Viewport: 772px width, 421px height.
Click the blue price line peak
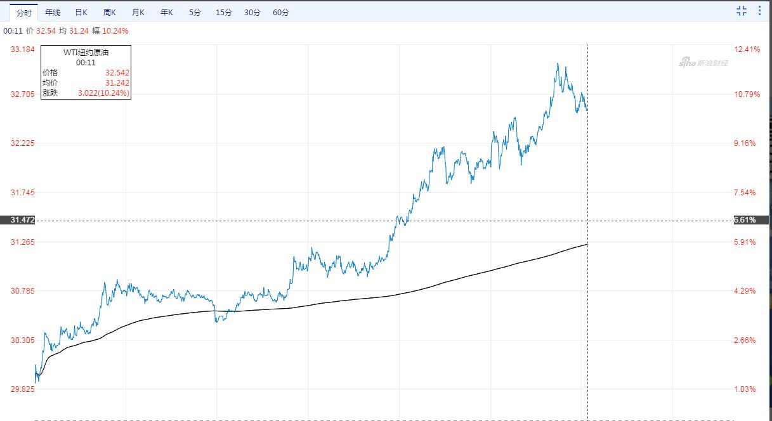click(x=558, y=63)
